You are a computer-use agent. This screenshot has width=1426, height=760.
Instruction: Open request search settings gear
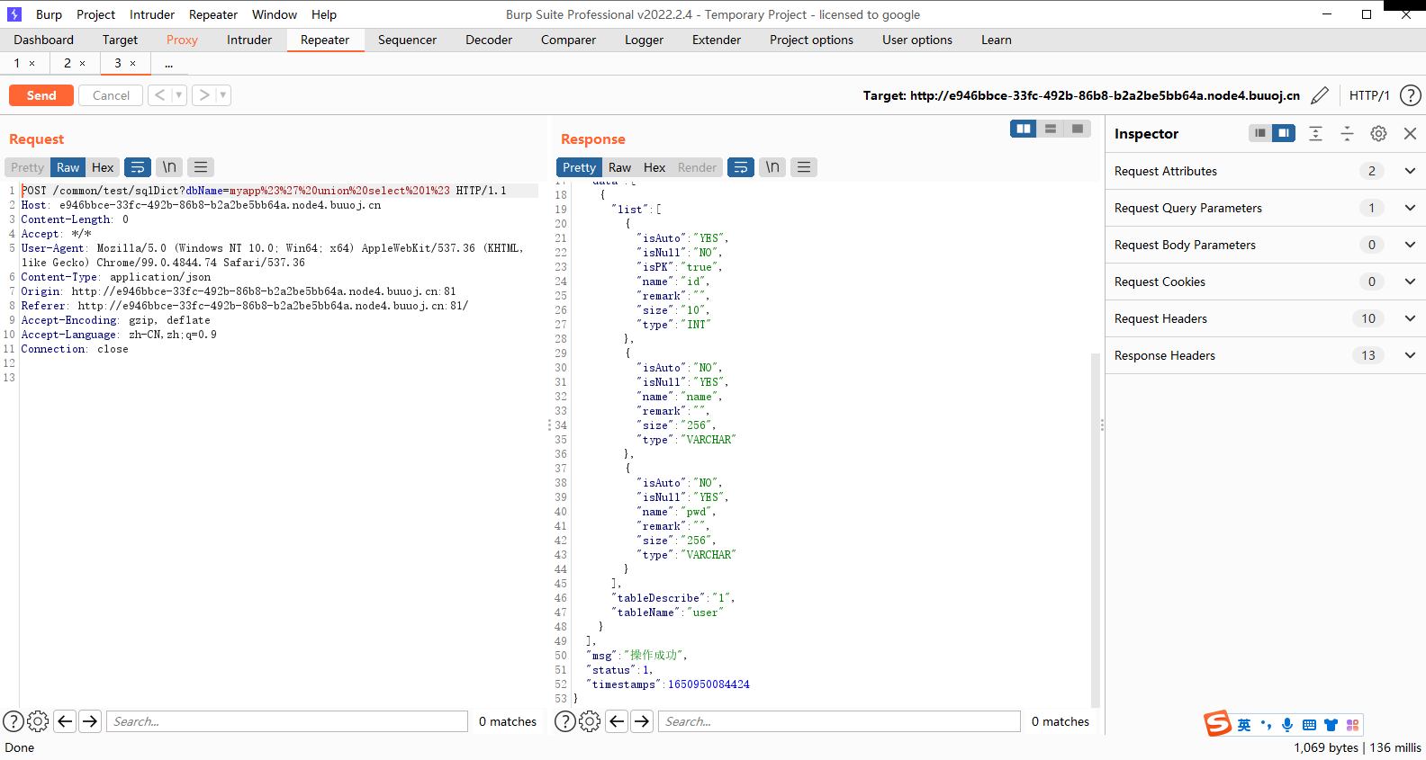38,721
